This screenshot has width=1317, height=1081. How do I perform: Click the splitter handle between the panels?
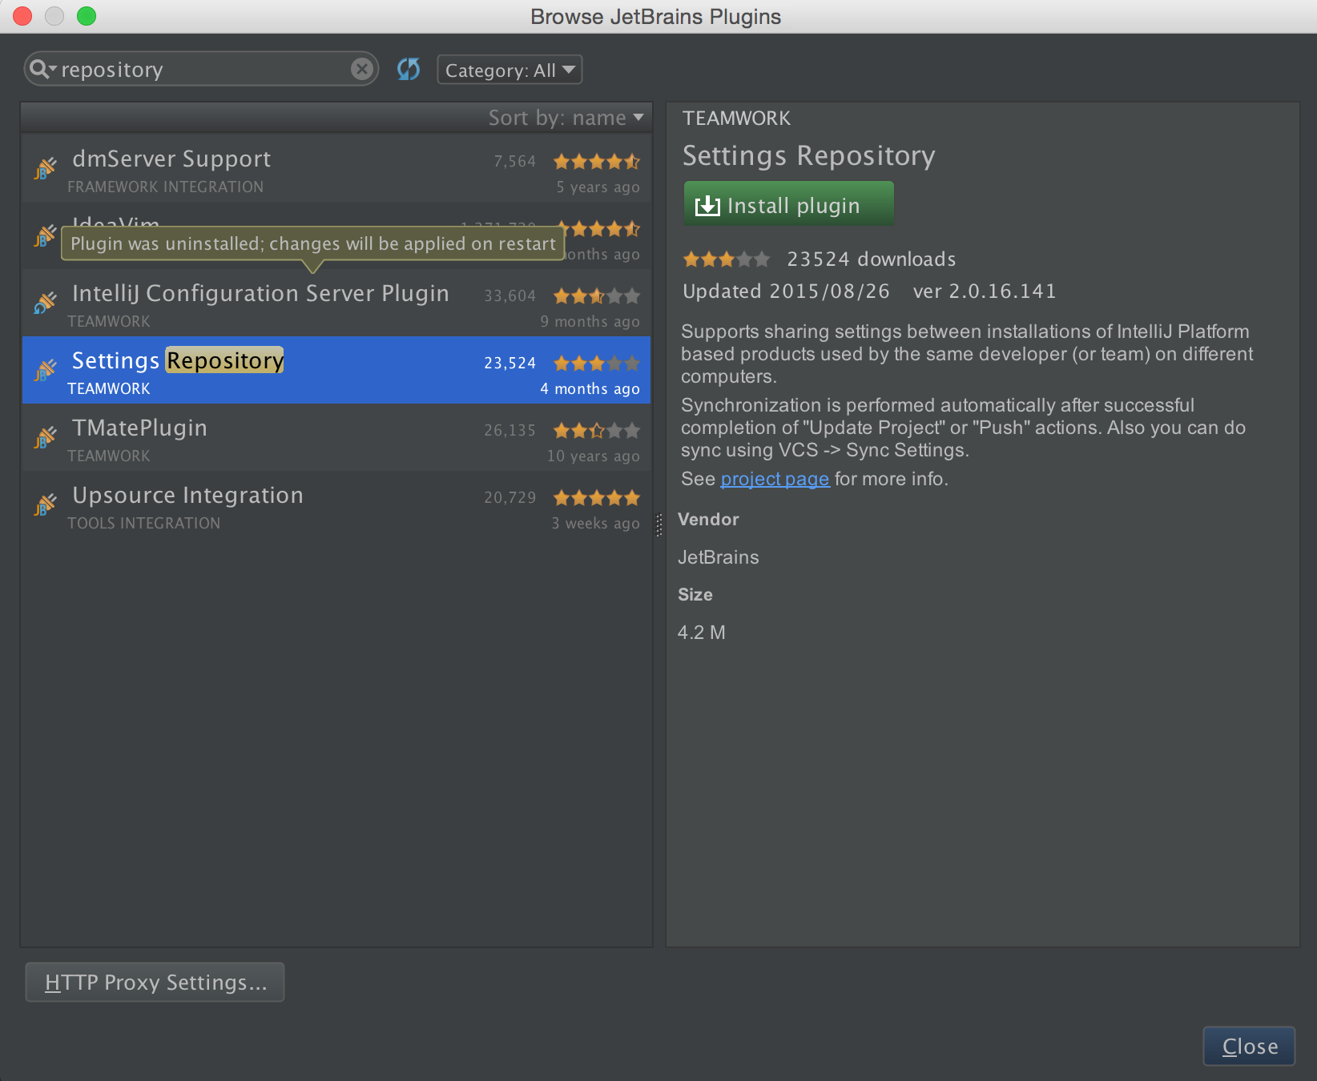coord(659,525)
